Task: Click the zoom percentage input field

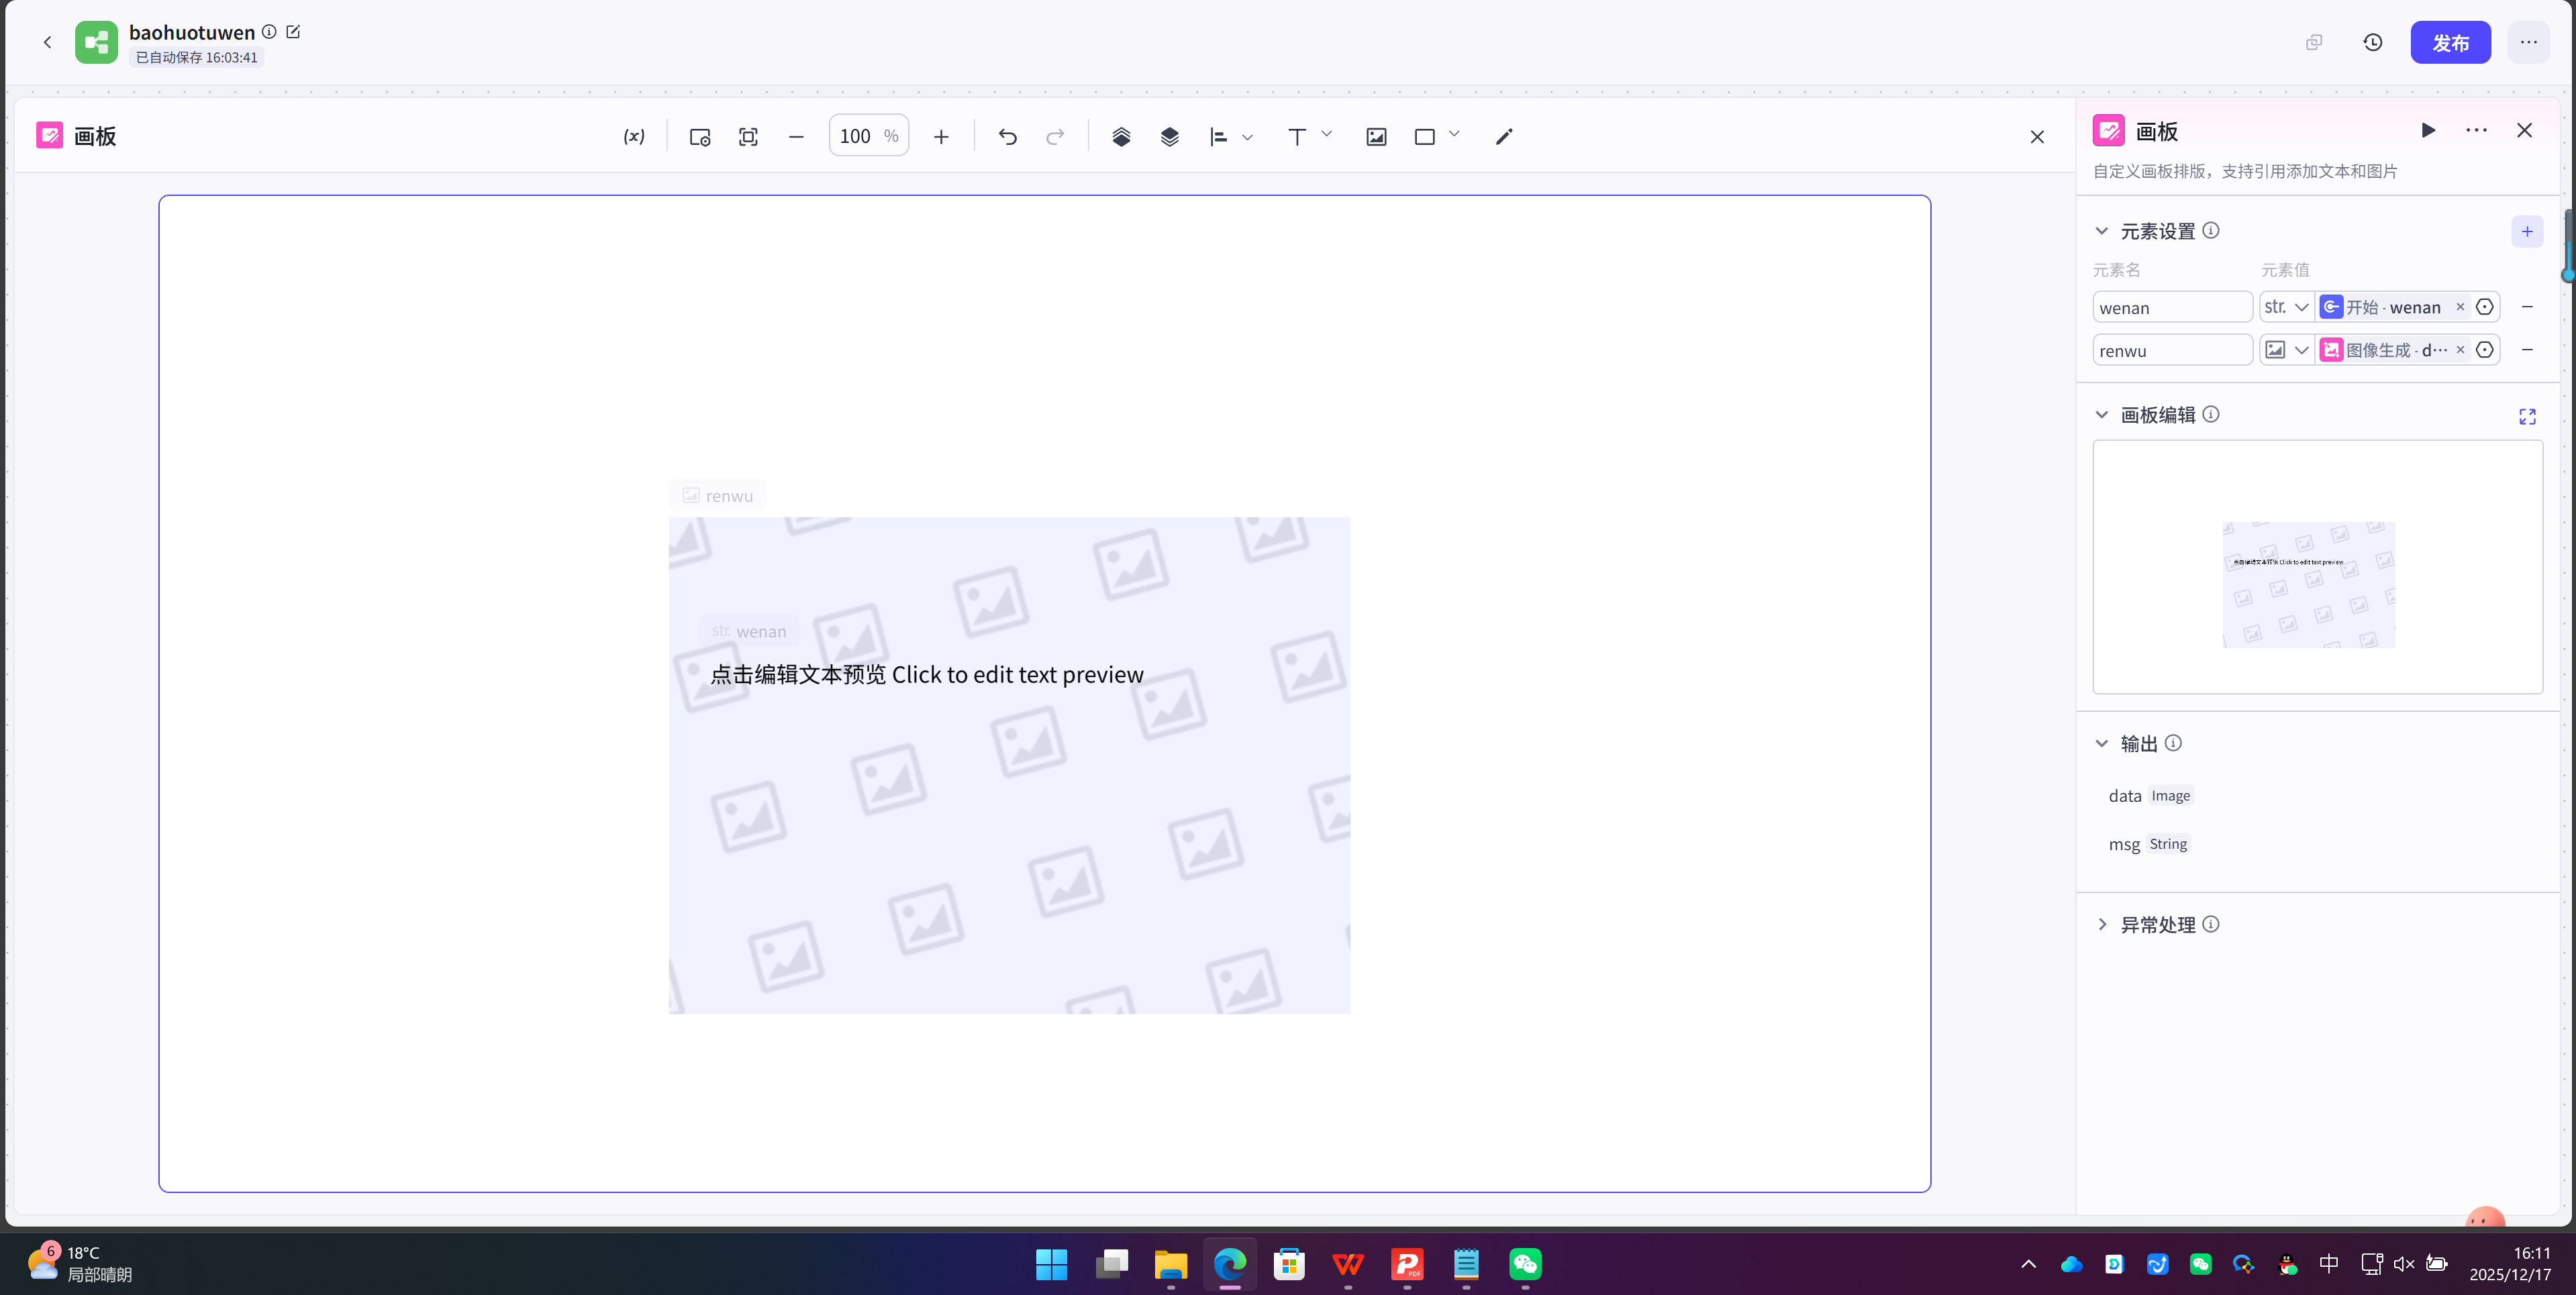Action: 857,136
